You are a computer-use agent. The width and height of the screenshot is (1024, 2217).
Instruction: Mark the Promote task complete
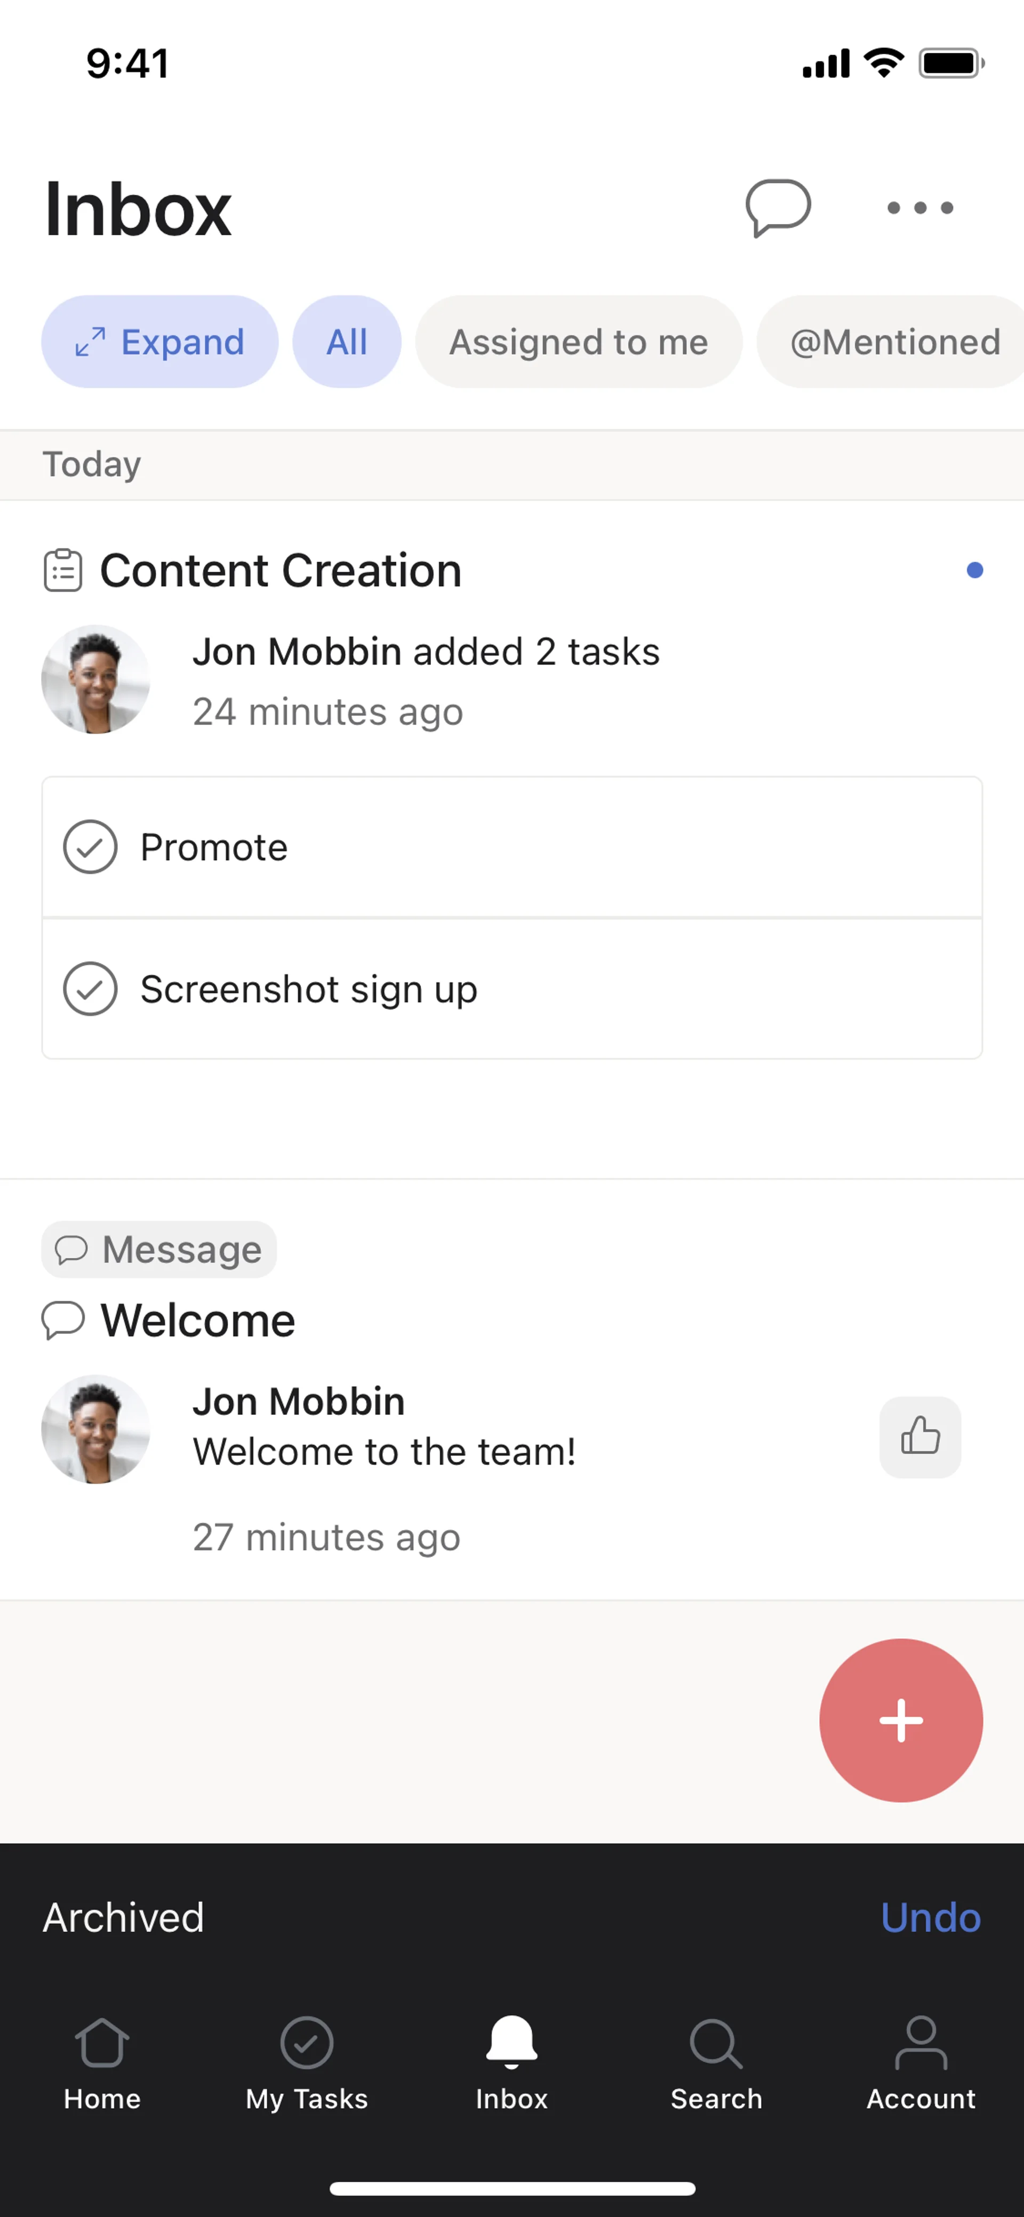[x=90, y=847]
